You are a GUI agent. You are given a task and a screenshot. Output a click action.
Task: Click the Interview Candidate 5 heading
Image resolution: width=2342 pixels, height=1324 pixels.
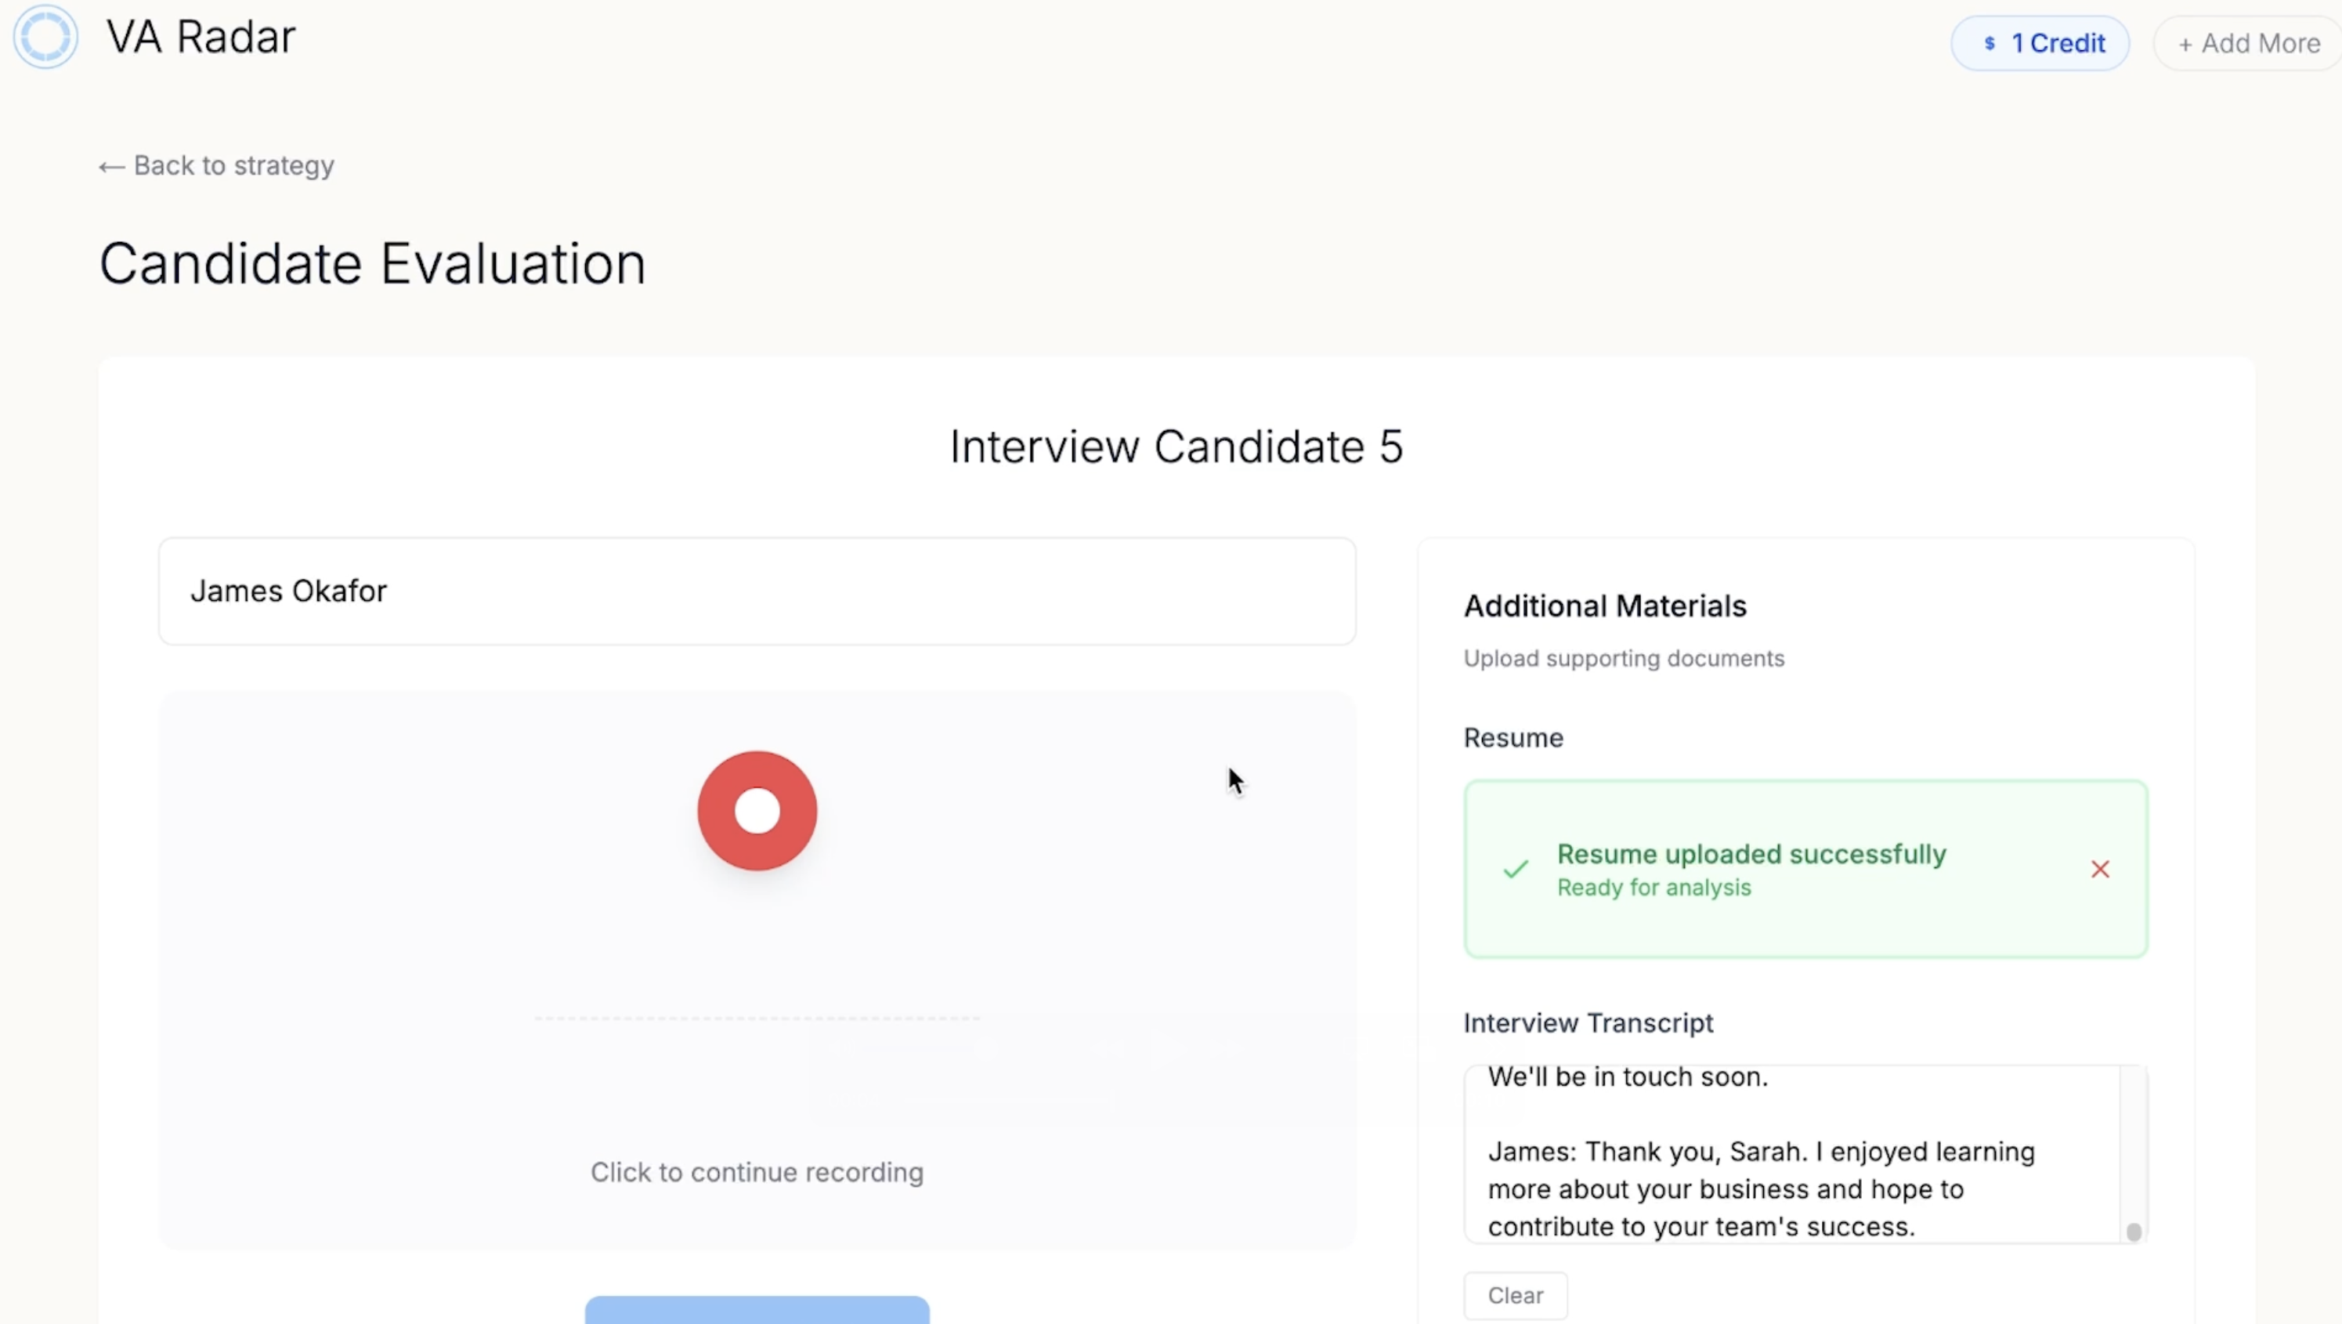tap(1176, 447)
